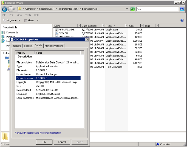Click the green Refresh button beside address bar
This screenshot has width=187, height=147.
coord(133,9)
